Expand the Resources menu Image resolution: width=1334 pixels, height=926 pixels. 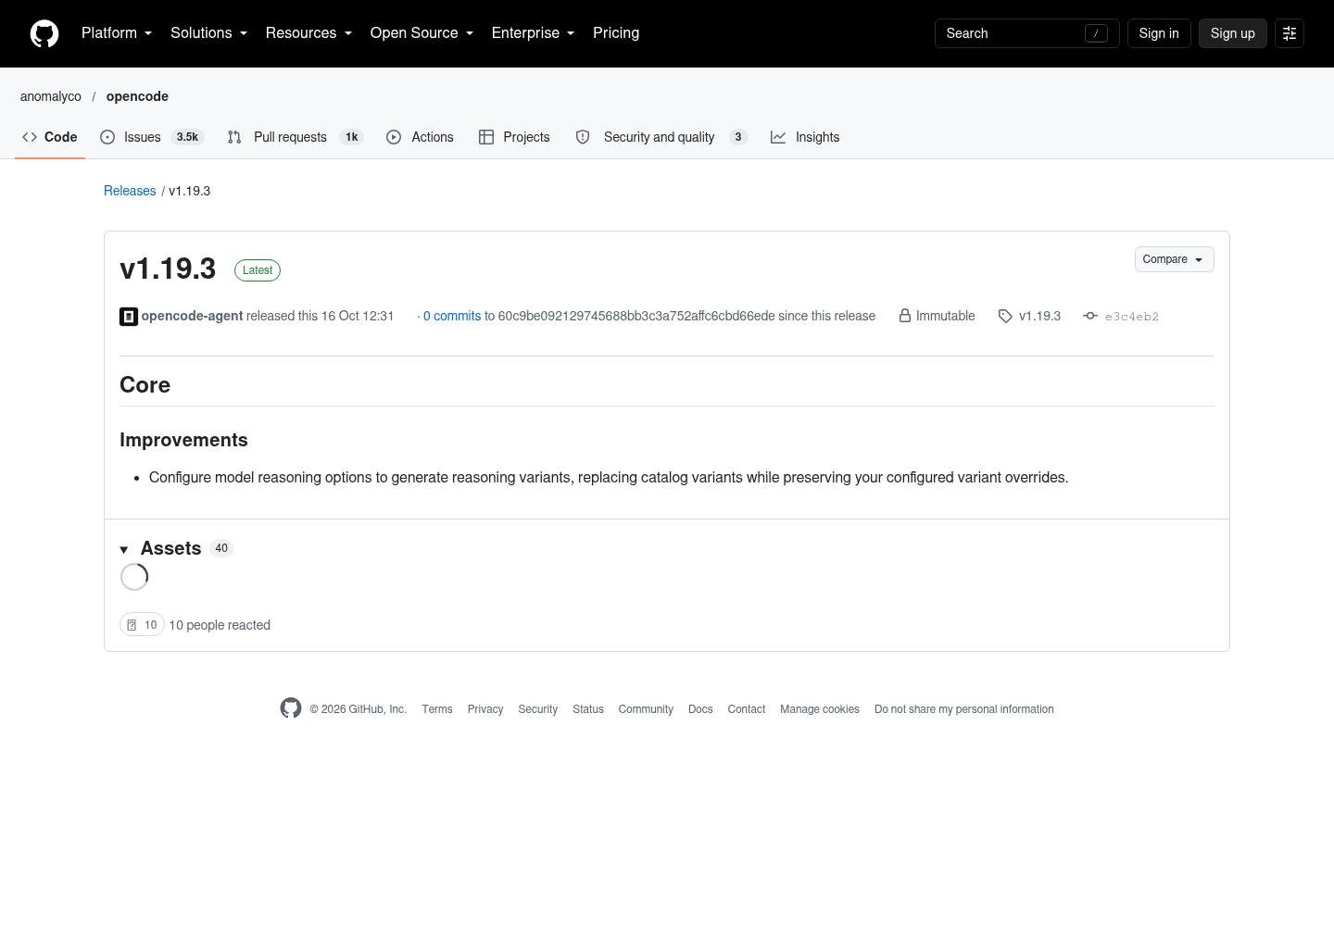tap(309, 33)
